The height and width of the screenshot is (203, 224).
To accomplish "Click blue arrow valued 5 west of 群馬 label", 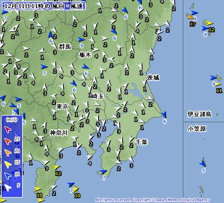I will [x=44, y=67].
